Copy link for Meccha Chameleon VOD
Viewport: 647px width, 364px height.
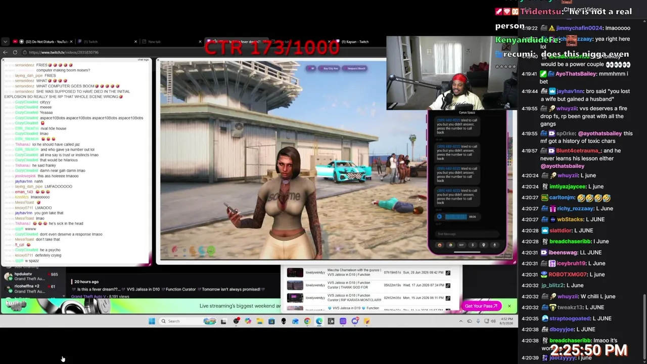click(448, 272)
